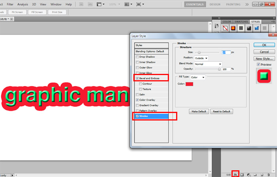Click the stroke Size input field
The width and height of the screenshot is (277, 177).
pos(226,52)
